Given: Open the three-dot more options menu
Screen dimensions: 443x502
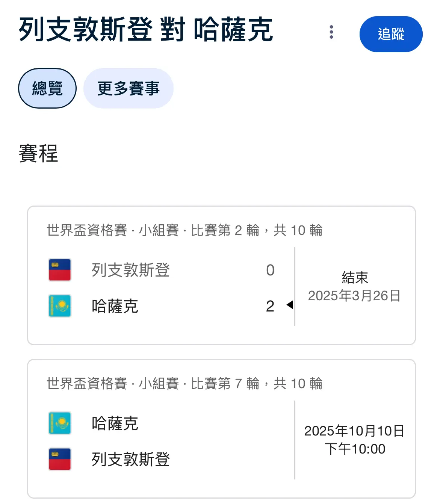Looking at the screenshot, I should point(331,32).
